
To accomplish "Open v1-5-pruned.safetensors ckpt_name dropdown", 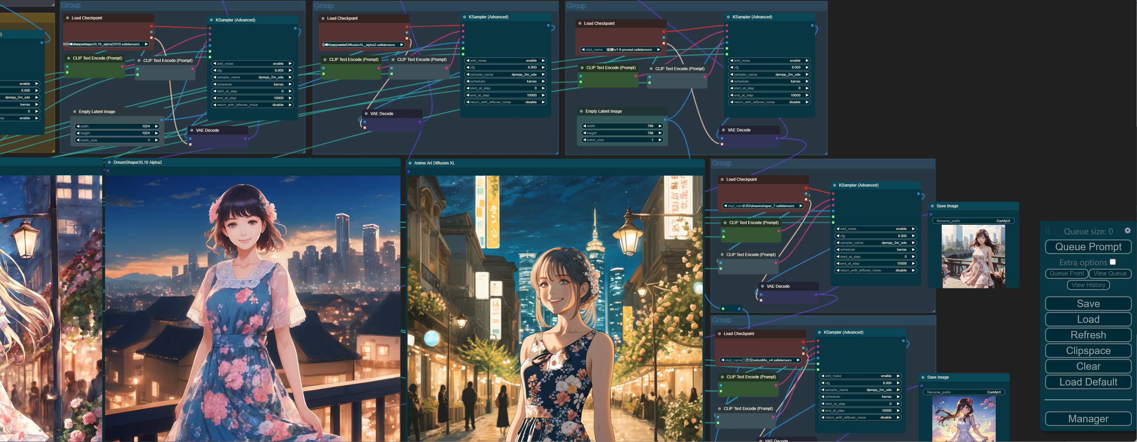I will tap(621, 50).
